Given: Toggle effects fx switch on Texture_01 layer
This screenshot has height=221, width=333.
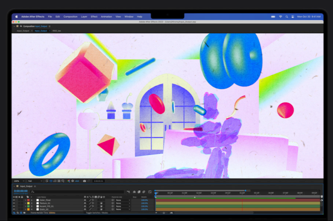Looking at the screenshot, I should click(x=93, y=203).
